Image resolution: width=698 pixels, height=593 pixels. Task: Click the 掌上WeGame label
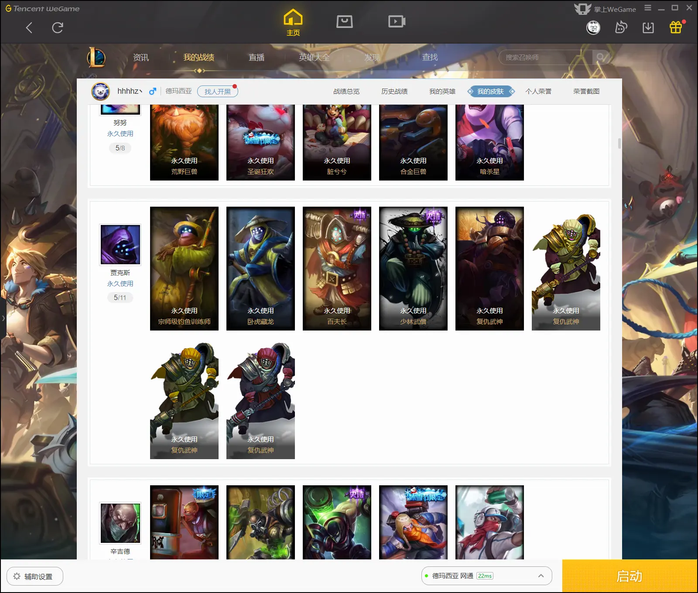tap(615, 9)
